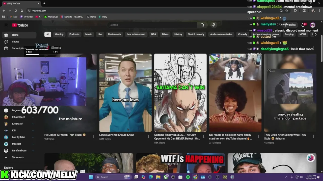Open the NBABite bookmark
Viewport: 323px width, 181px height.
pyautogui.click(x=72, y=17)
